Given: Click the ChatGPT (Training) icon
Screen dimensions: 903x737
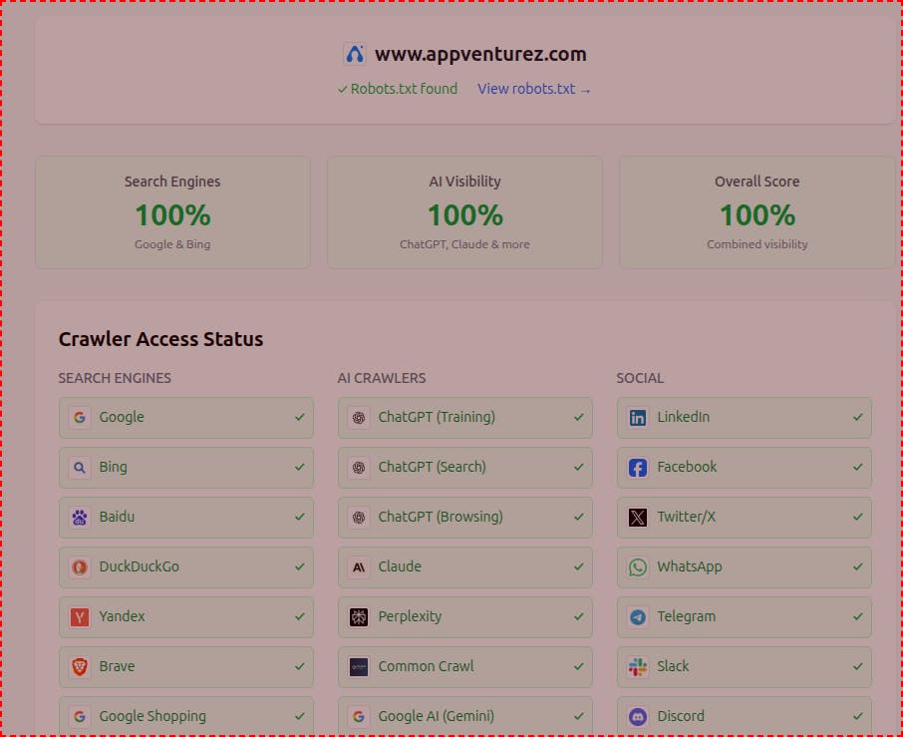Looking at the screenshot, I should (x=359, y=417).
